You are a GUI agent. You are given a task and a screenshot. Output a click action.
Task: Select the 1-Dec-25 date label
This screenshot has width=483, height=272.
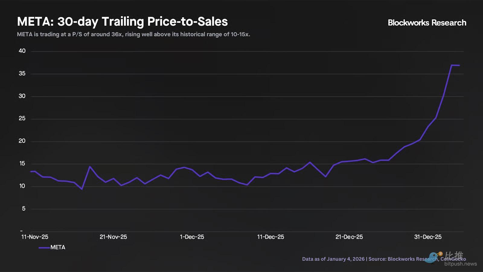click(x=192, y=237)
